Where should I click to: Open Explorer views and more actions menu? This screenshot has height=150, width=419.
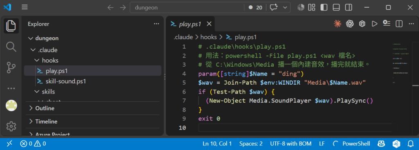tap(157, 24)
